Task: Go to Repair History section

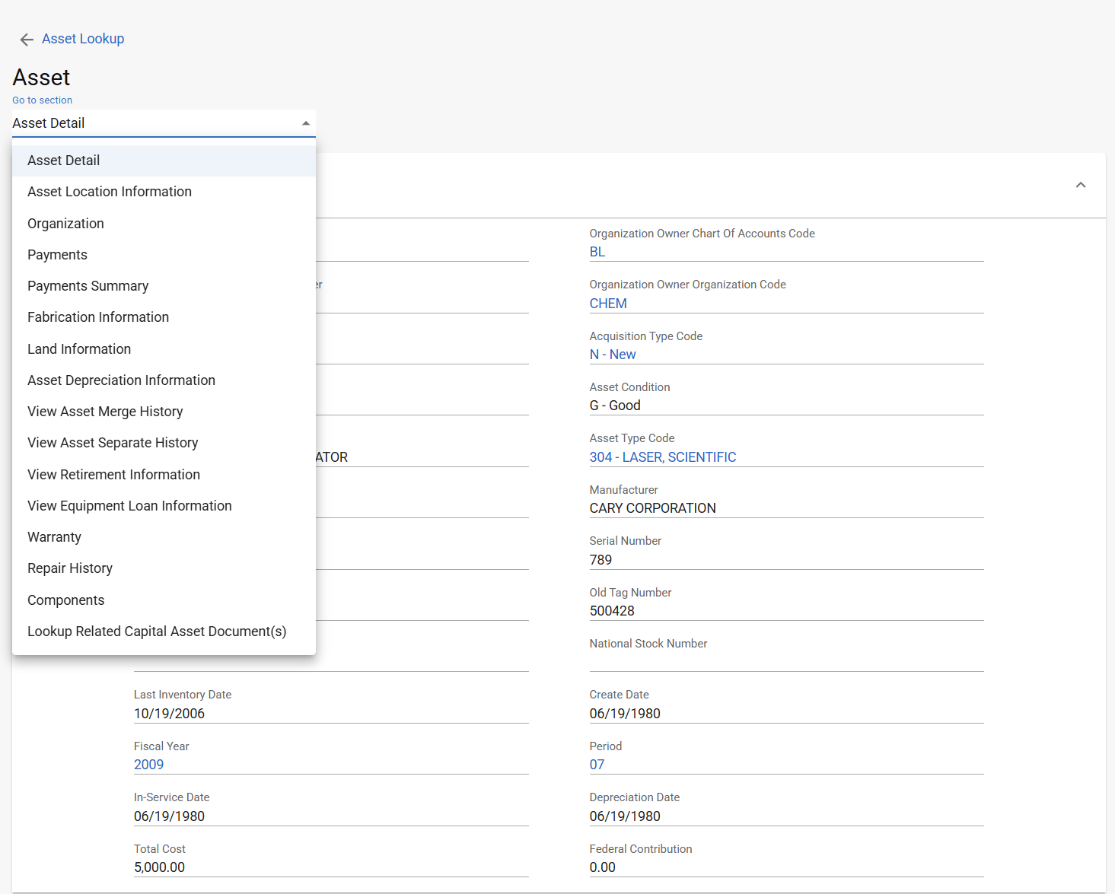Action: (70, 568)
